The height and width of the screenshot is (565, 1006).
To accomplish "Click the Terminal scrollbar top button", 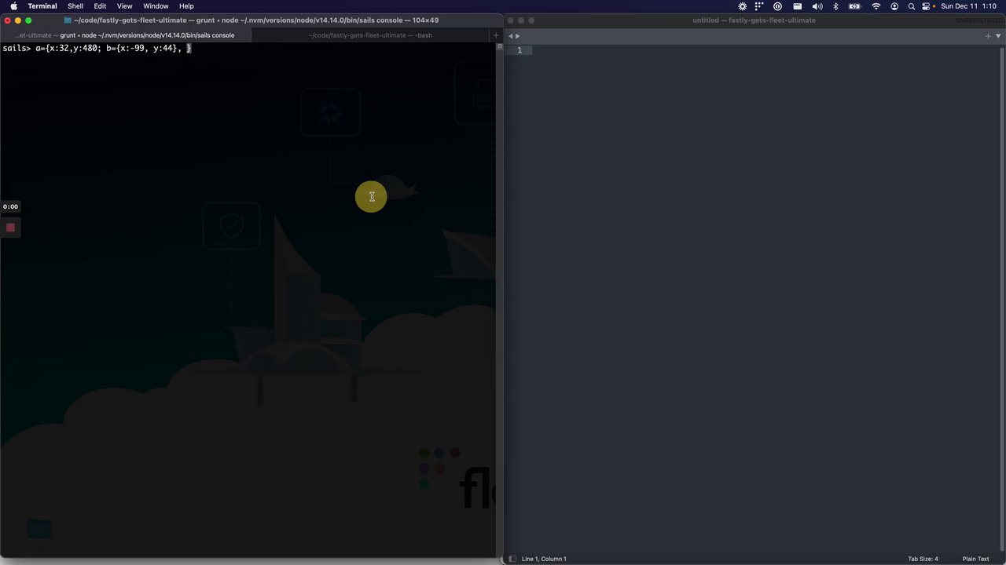I will pyautogui.click(x=499, y=47).
